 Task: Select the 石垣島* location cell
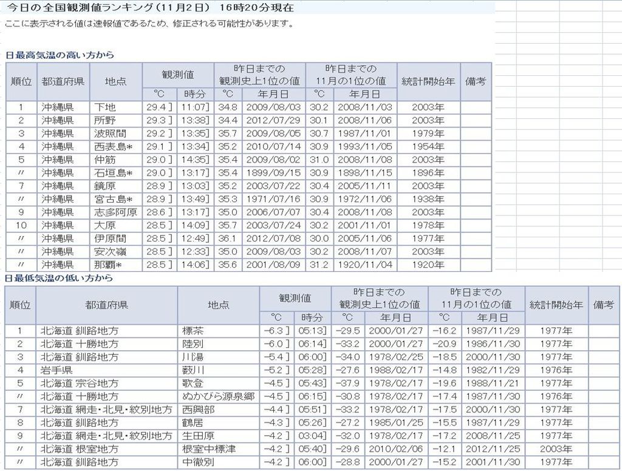[x=116, y=172]
